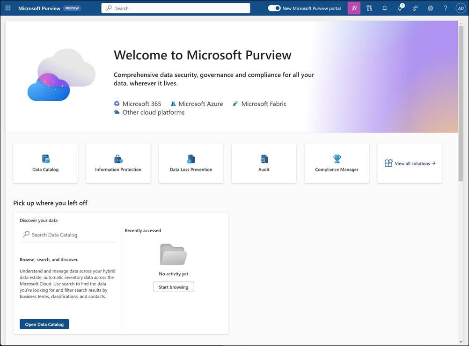Image resolution: width=469 pixels, height=346 pixels.
Task: Open the Information Protection solution icon
Action: click(x=118, y=159)
